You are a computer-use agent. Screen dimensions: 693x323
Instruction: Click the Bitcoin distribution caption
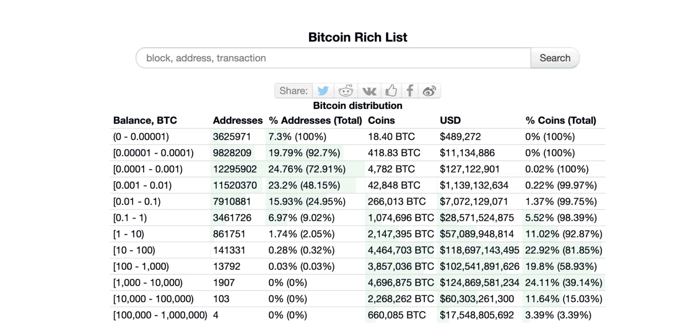coord(358,105)
